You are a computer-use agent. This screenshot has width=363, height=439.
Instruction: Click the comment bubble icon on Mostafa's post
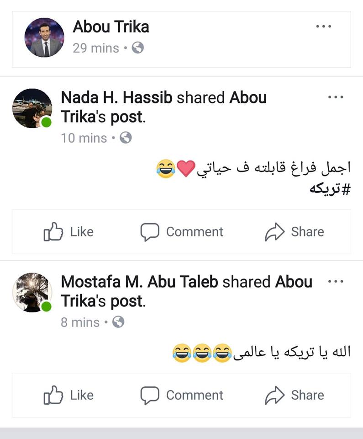point(149,395)
